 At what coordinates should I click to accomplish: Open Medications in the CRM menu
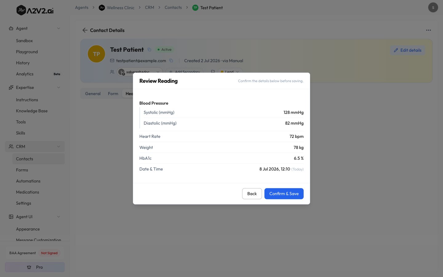(x=27, y=192)
